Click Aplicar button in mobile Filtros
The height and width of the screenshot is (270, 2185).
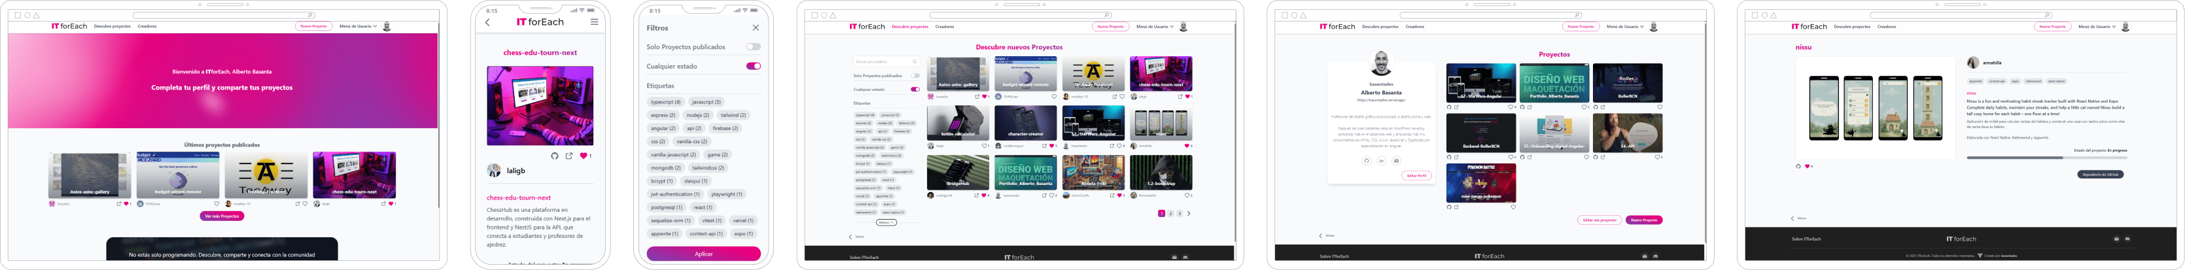tap(703, 254)
